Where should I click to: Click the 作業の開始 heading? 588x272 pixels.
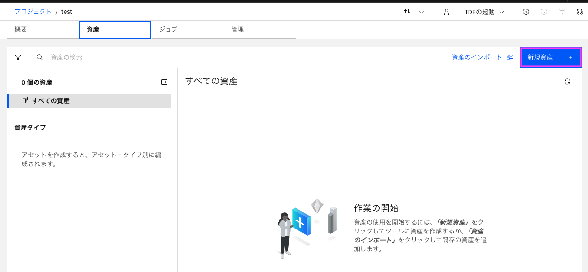tap(376, 208)
